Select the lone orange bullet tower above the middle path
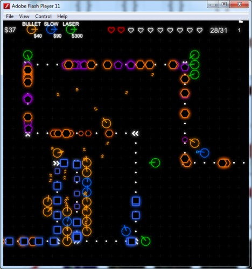This screenshot has width=252, height=269. coord(106,123)
